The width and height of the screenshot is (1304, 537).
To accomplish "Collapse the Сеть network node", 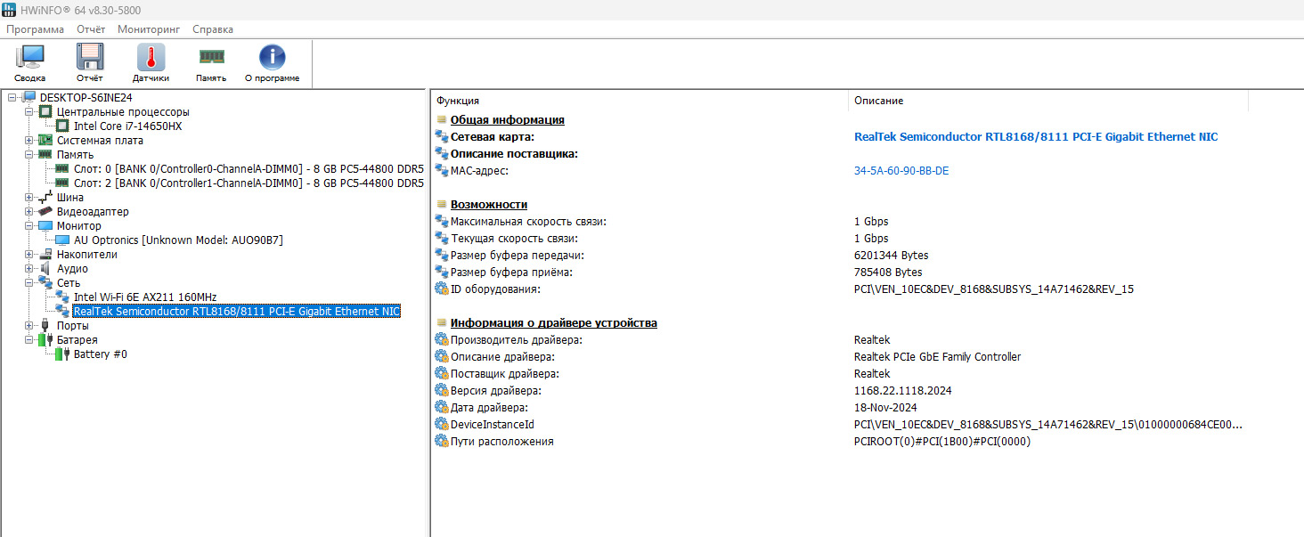I will (29, 283).
